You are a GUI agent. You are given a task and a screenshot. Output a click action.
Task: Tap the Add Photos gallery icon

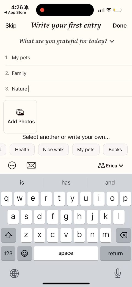click(20, 112)
